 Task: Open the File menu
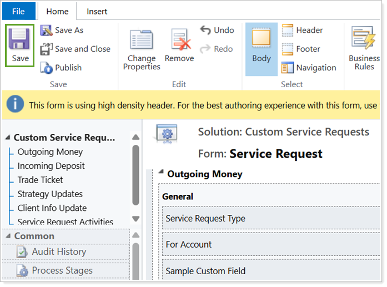(18, 11)
